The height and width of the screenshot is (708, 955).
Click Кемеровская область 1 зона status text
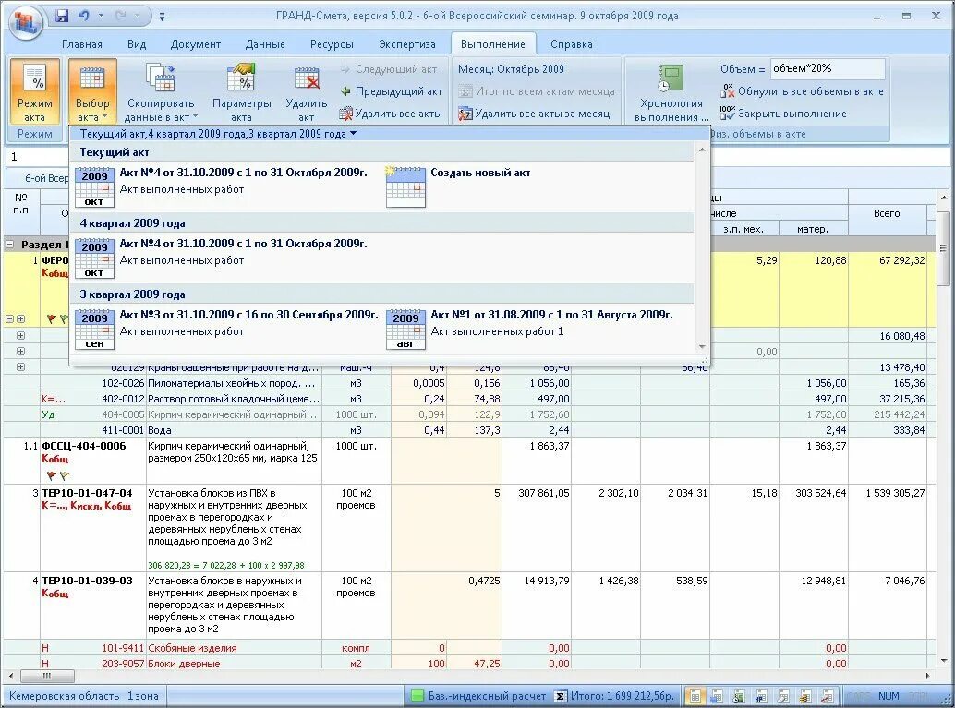[83, 696]
